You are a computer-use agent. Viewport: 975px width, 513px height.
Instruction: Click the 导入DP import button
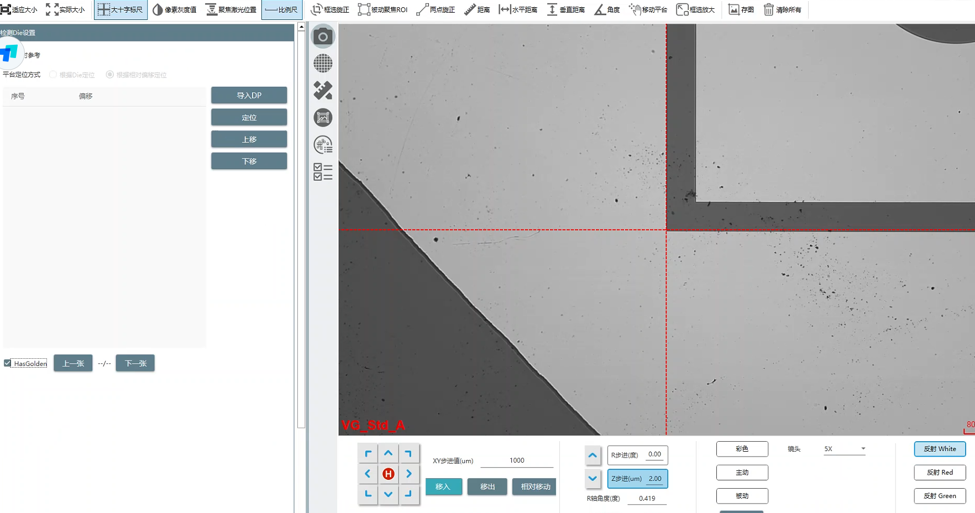click(x=249, y=95)
